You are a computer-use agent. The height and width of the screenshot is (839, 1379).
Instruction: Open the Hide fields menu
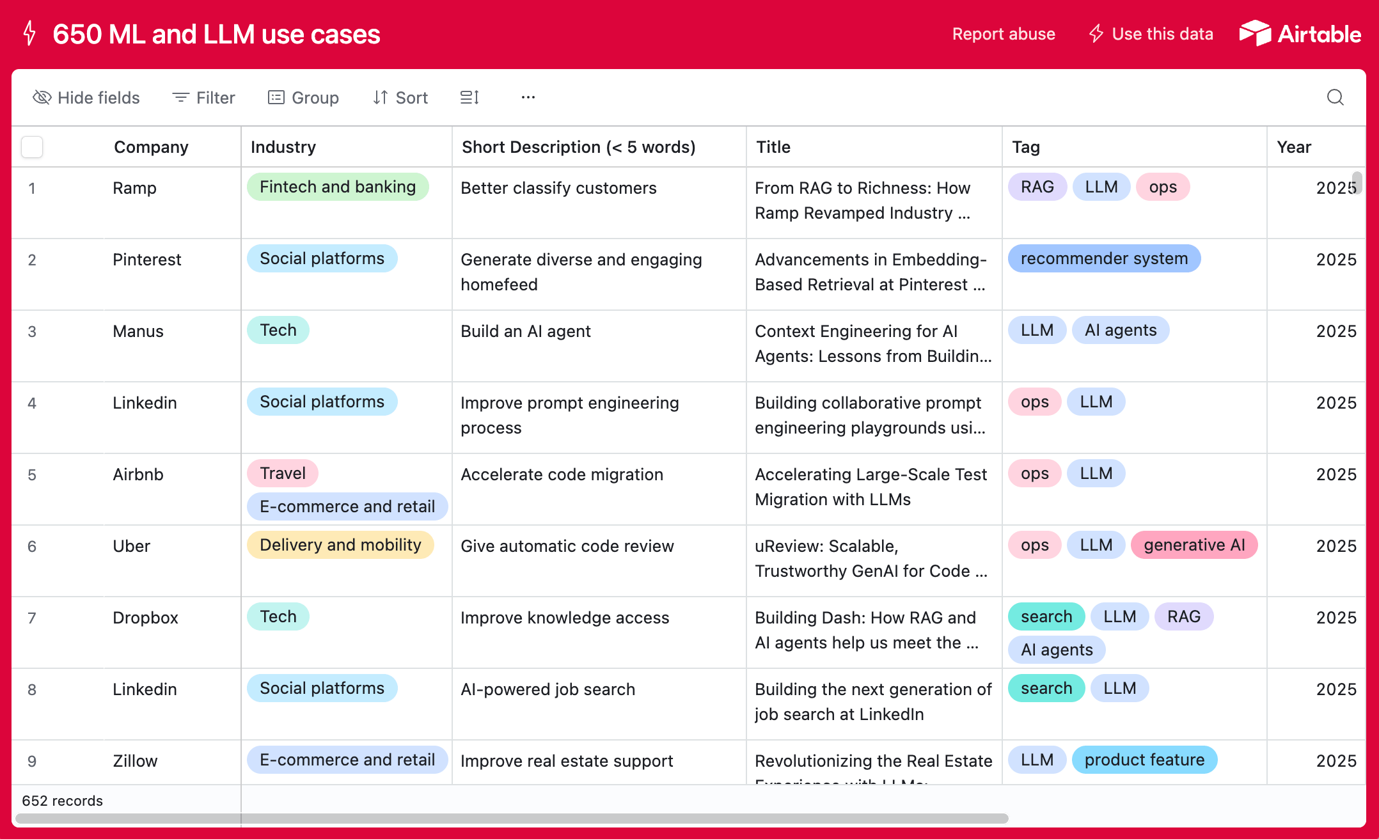(x=86, y=97)
